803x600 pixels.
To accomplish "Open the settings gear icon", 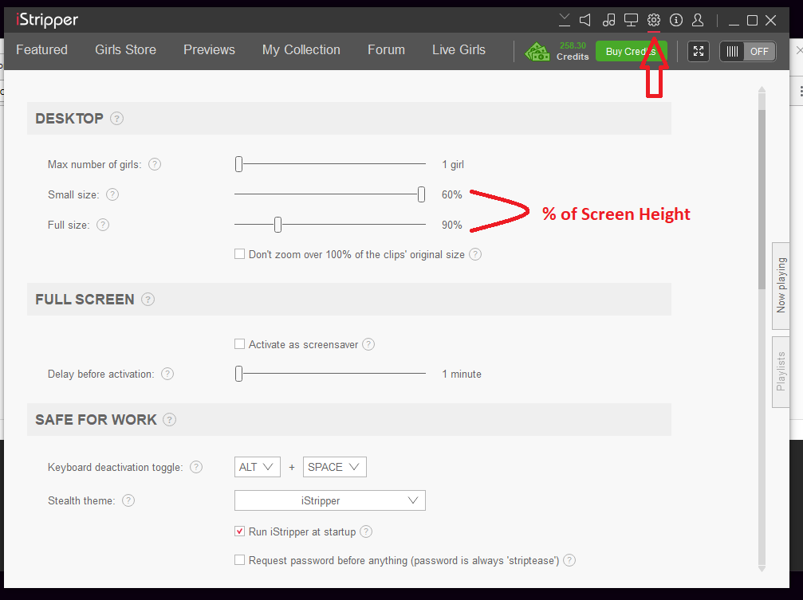I will (653, 20).
